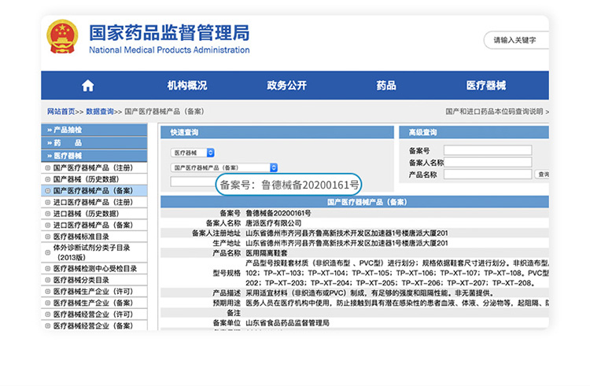The image size is (590, 386).
Task: Select 医疗器械生产企业（许可） in sidebar
Action: tap(93, 292)
